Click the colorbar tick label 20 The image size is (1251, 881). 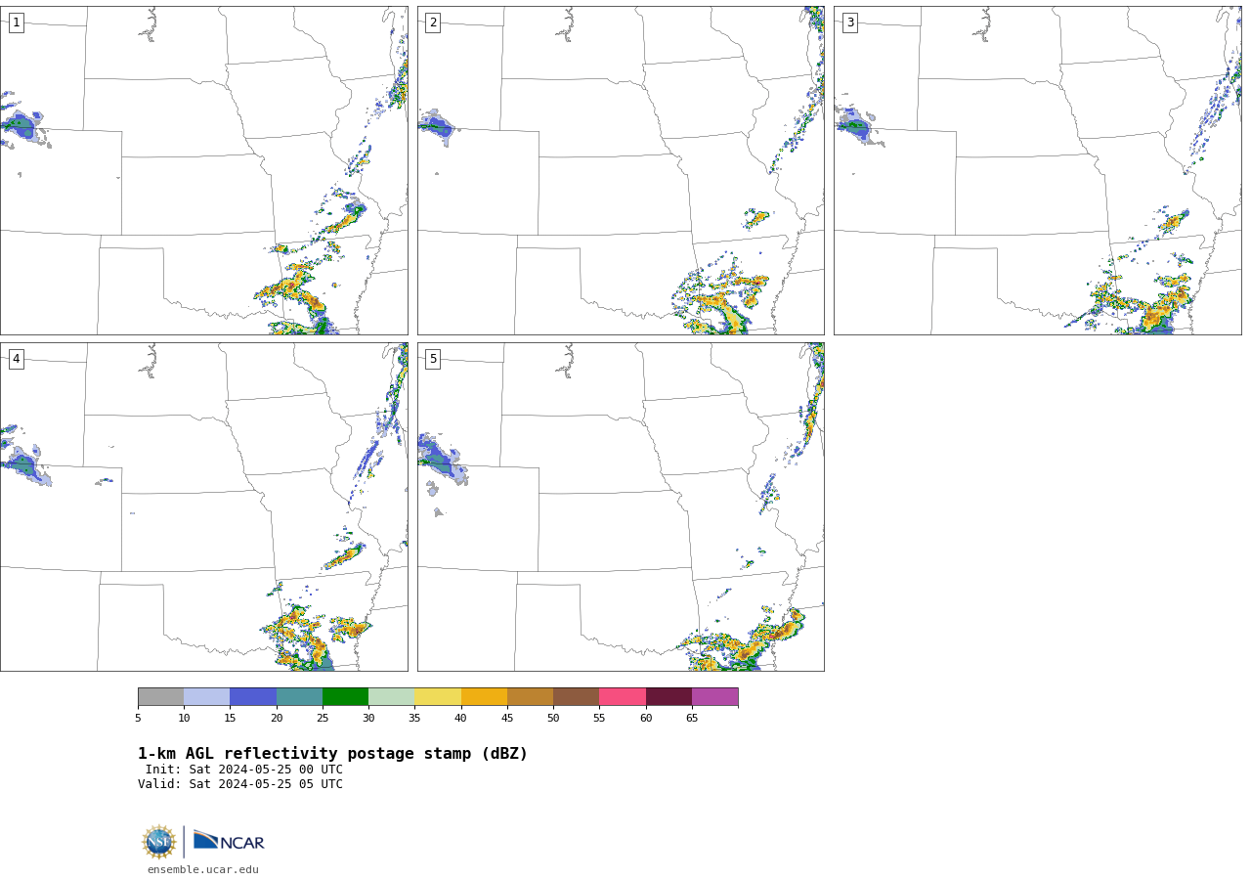(277, 719)
